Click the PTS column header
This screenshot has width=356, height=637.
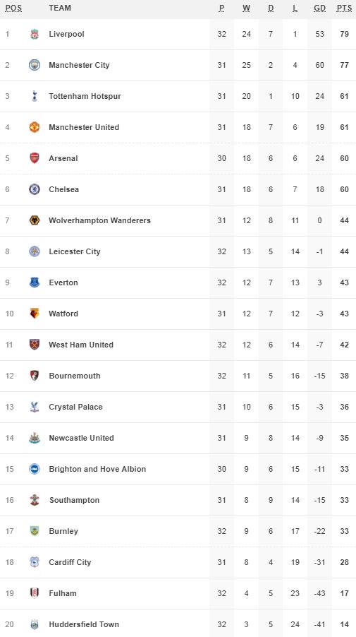tap(344, 8)
